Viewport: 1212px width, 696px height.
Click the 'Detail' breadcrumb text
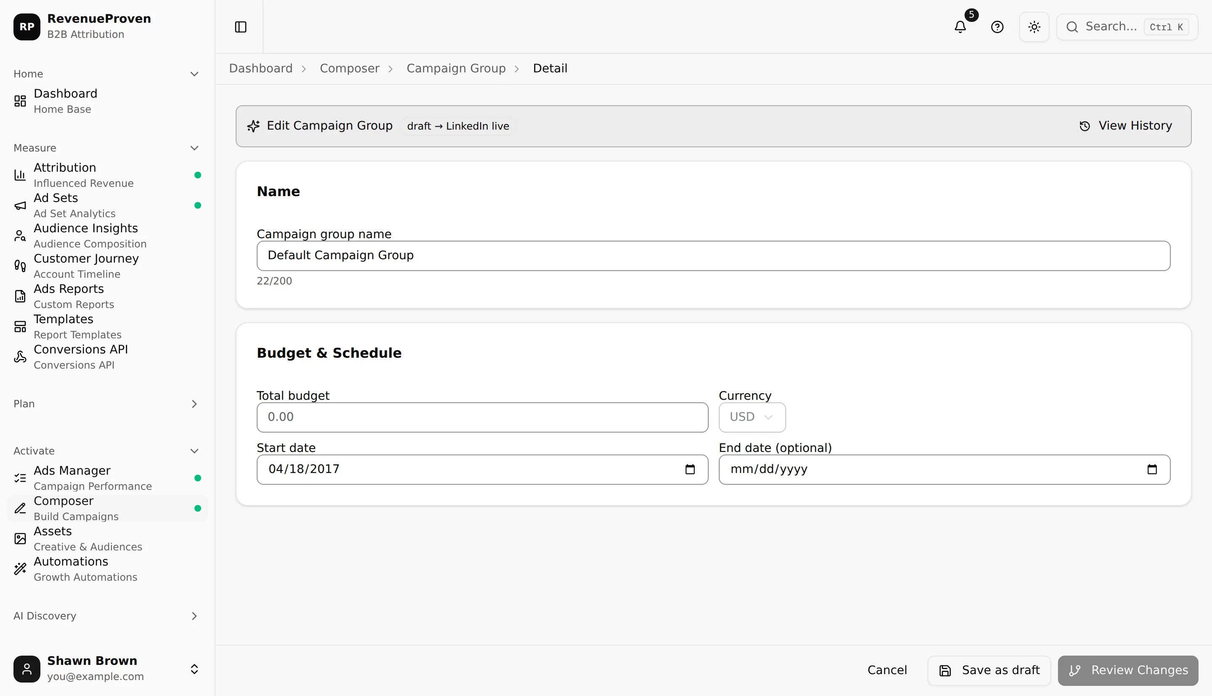[x=550, y=68]
